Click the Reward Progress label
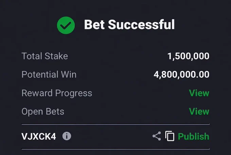This screenshot has width=231, height=155. pyautogui.click(x=57, y=93)
